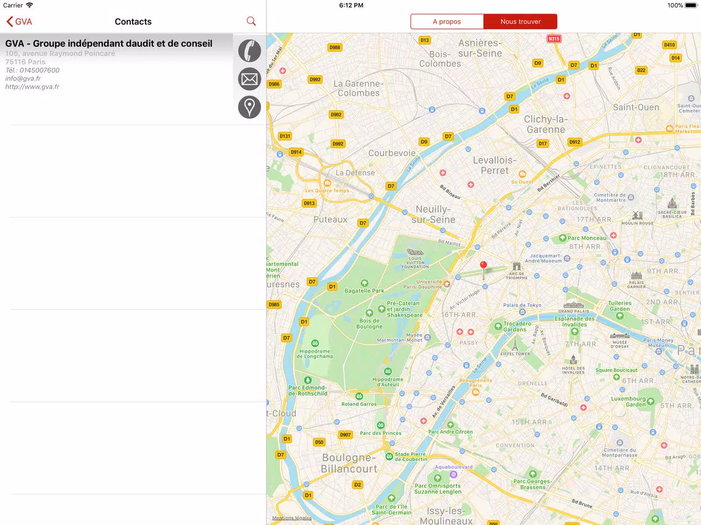The width and height of the screenshot is (701, 525).
Task: Select the Louis Vuitton Foundation map icon
Action: click(415, 252)
